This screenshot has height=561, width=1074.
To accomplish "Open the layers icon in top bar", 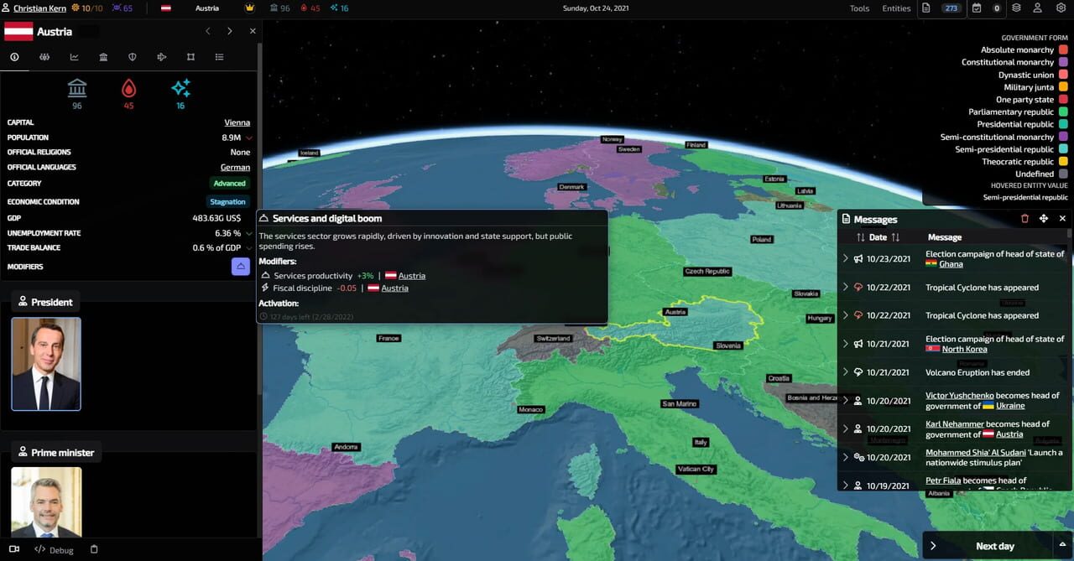I will (1016, 8).
